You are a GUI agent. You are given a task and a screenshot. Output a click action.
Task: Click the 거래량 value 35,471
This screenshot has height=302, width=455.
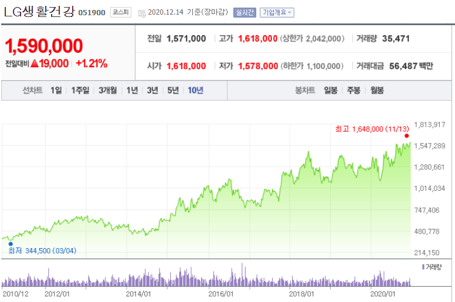click(x=396, y=39)
